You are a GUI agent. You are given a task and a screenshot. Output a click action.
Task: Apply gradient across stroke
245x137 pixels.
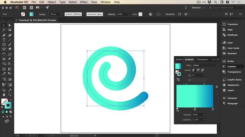click(x=203, y=70)
